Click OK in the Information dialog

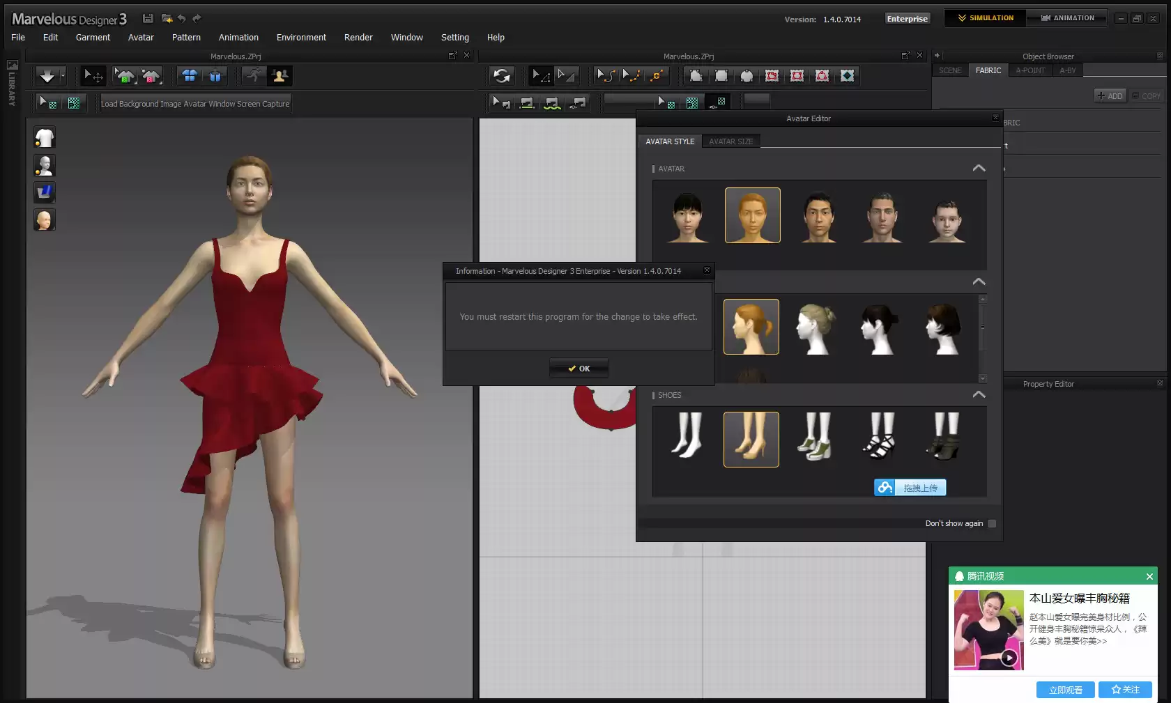pos(579,369)
